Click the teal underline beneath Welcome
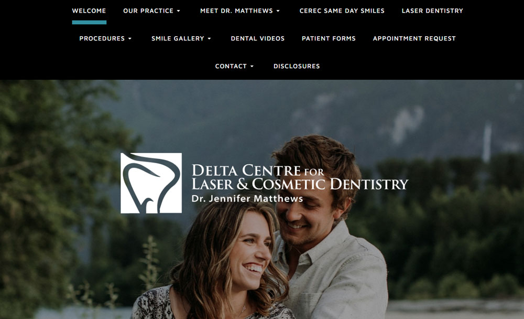Viewport: 524px width, 319px height. coord(89,23)
